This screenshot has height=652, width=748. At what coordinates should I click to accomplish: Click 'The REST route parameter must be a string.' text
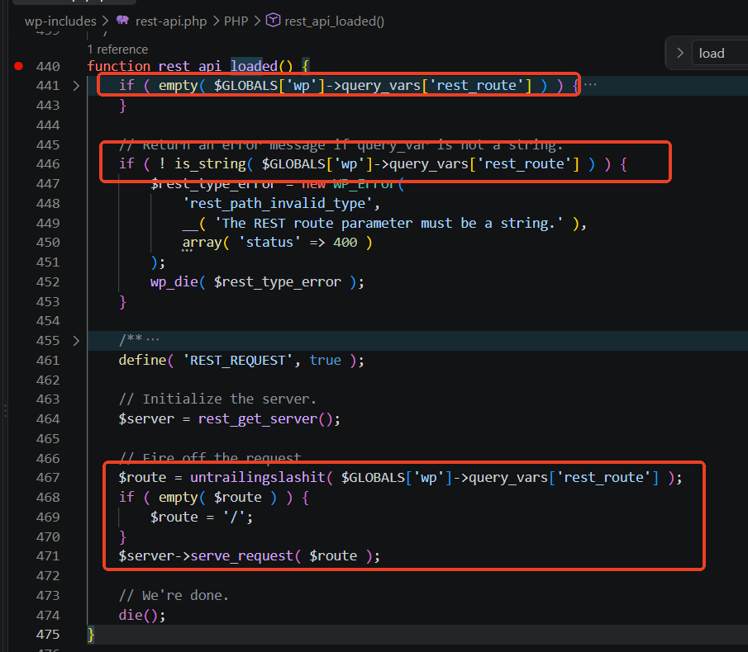(x=389, y=224)
